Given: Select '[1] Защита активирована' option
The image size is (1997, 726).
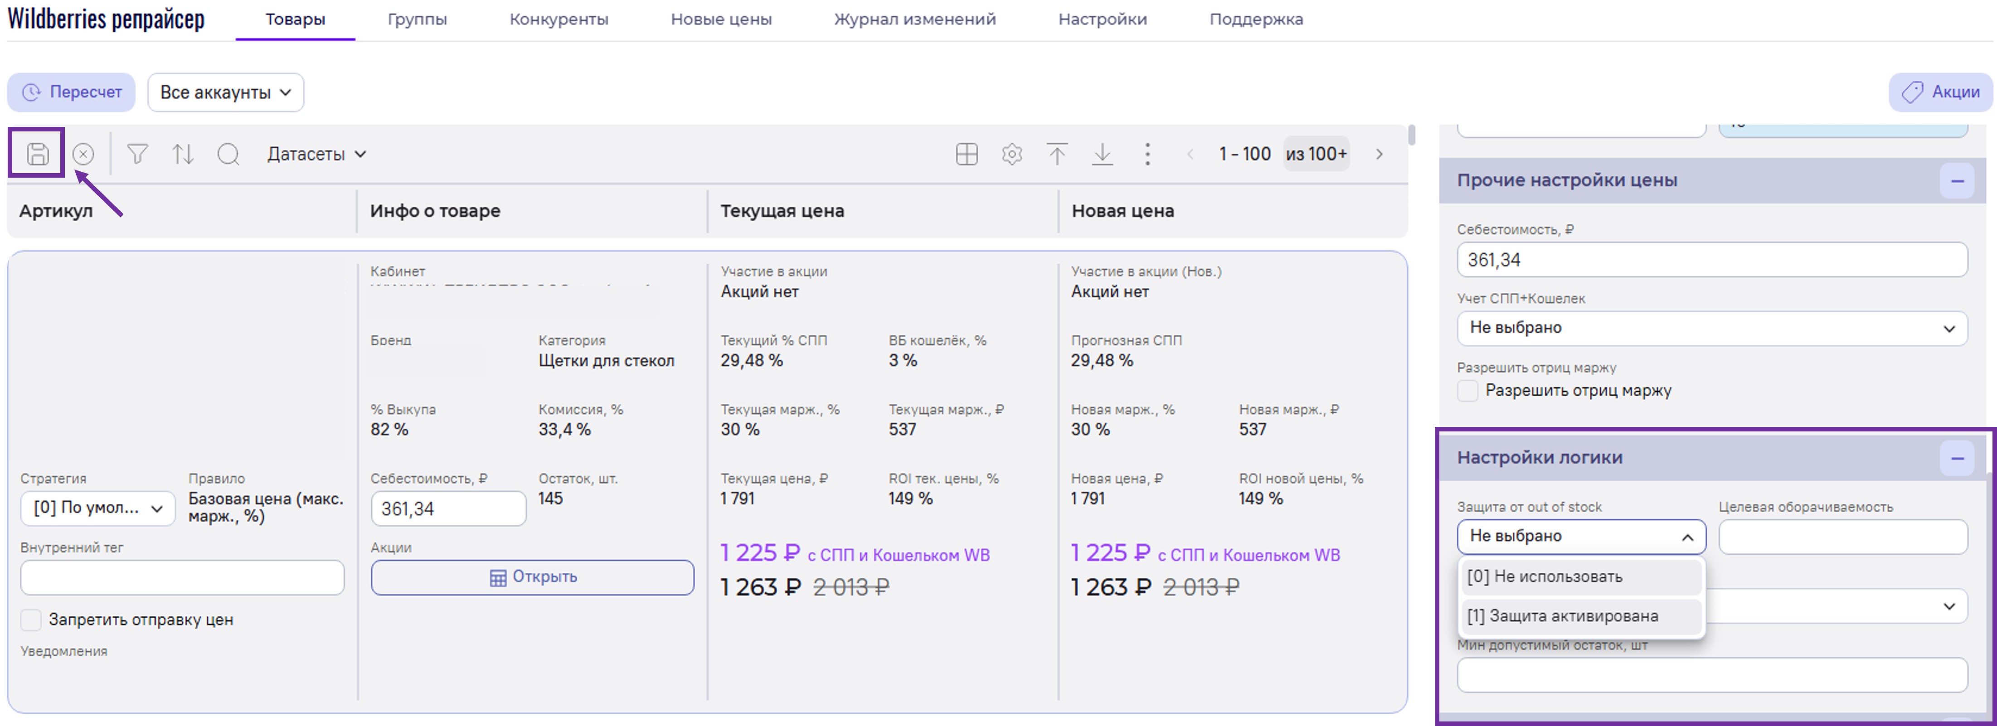Looking at the screenshot, I should (x=1562, y=616).
